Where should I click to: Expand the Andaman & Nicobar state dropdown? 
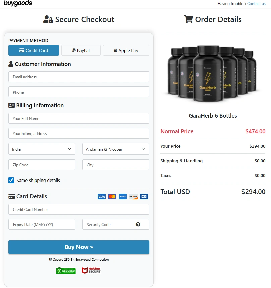(x=116, y=149)
